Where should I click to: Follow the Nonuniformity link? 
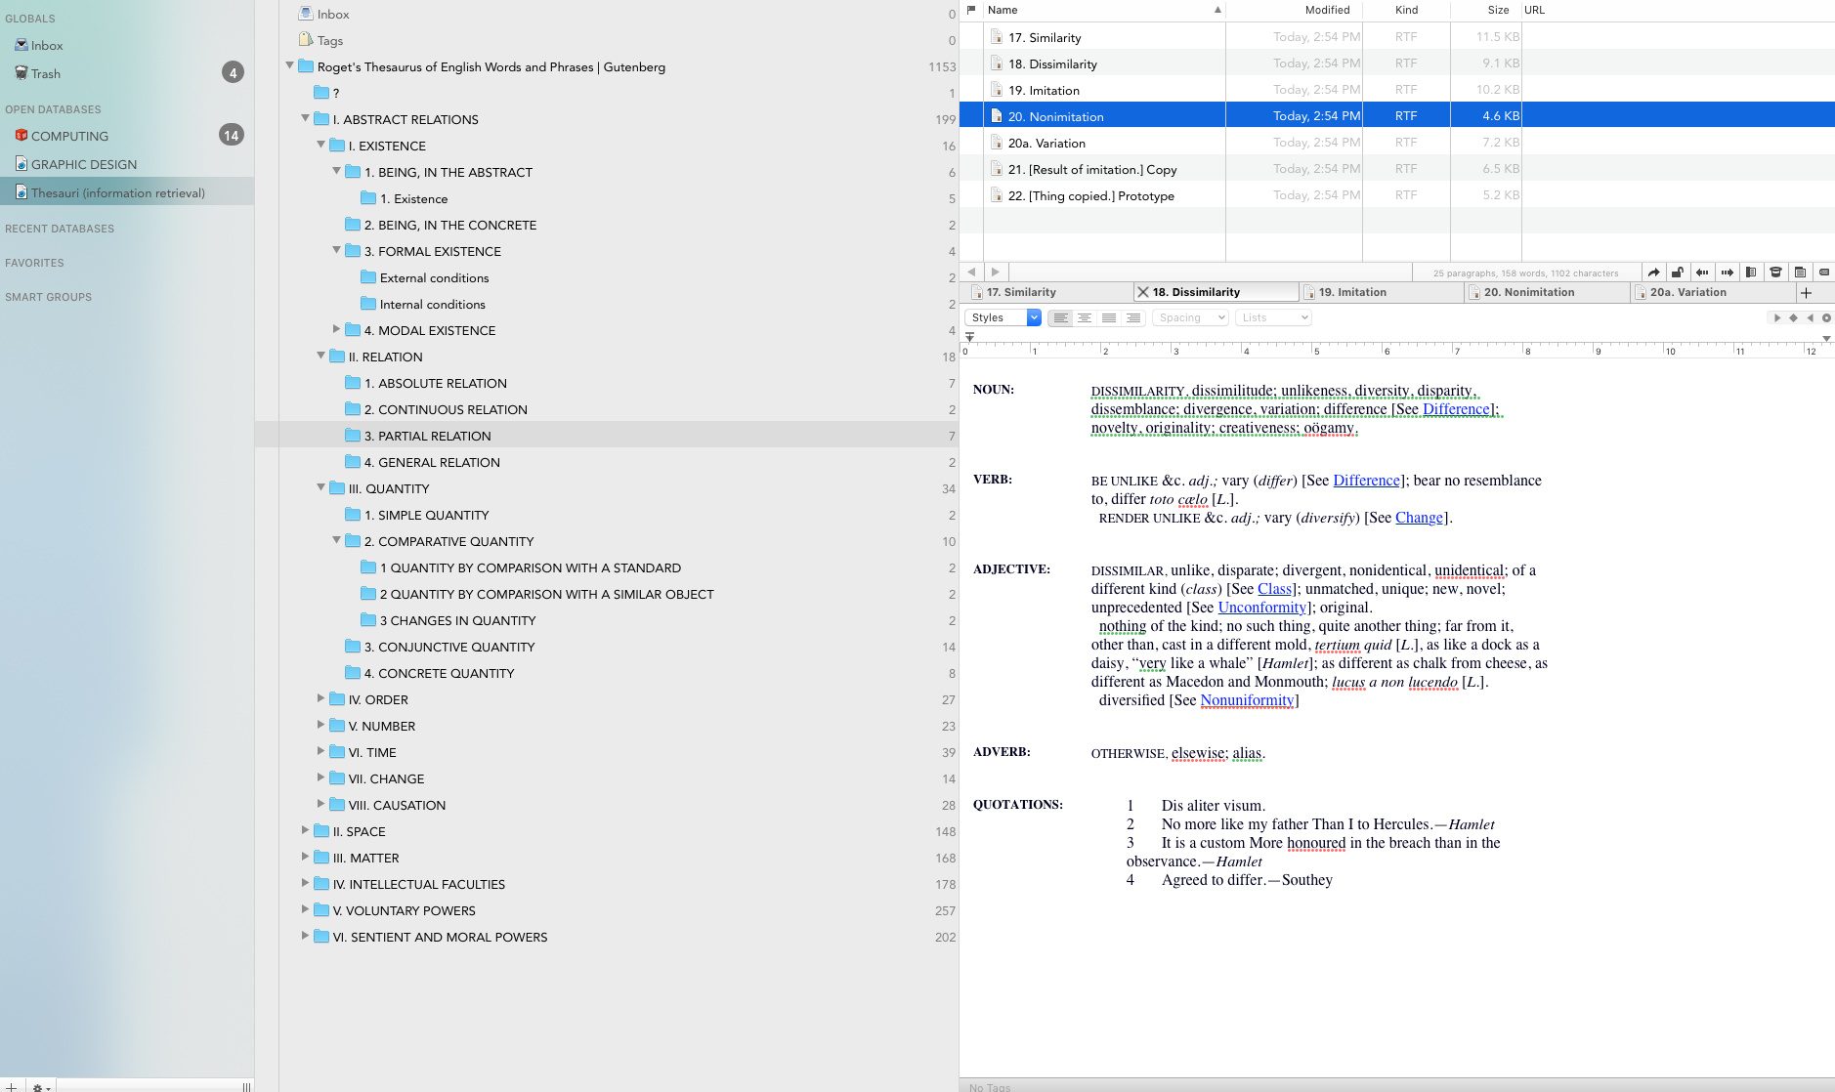coord(1247,700)
